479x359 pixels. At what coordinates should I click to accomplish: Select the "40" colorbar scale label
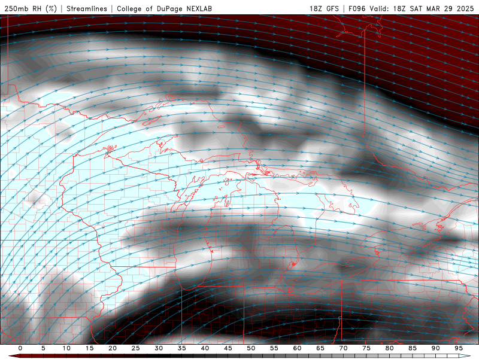pos(205,348)
